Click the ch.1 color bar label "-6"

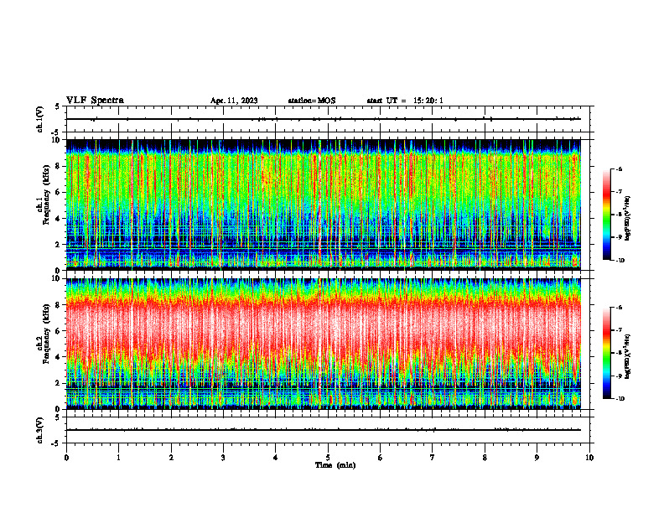tap(619, 169)
